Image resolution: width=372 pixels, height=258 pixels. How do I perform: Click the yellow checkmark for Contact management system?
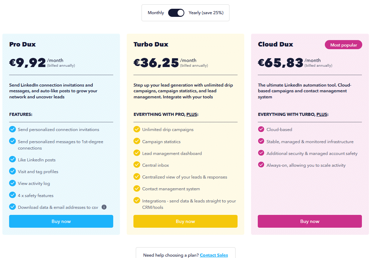pyautogui.click(x=137, y=189)
